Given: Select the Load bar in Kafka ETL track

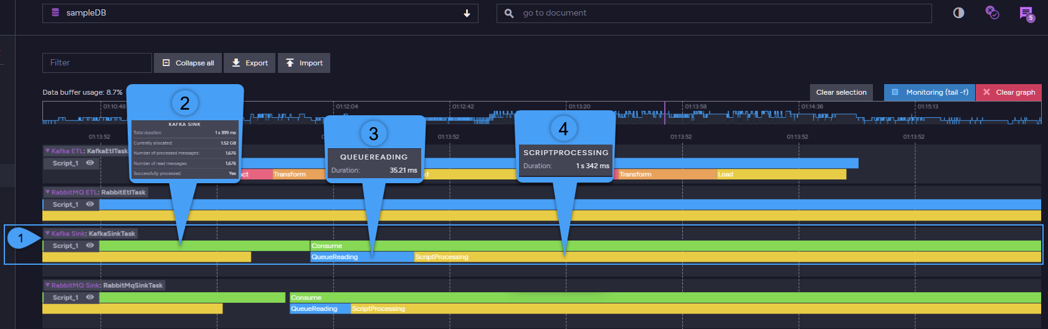Looking at the screenshot, I should coord(781,174).
